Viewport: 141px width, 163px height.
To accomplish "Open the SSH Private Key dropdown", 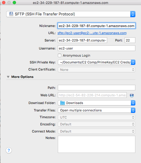I will [x=97, y=62].
